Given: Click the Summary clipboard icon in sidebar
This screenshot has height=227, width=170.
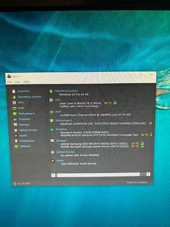Looking at the screenshot, I should click(x=14, y=91).
